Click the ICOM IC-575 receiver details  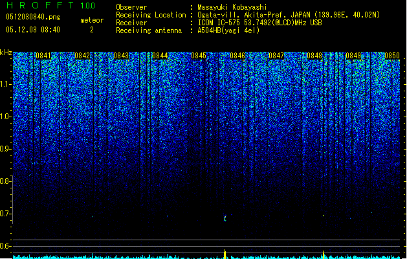(259, 23)
